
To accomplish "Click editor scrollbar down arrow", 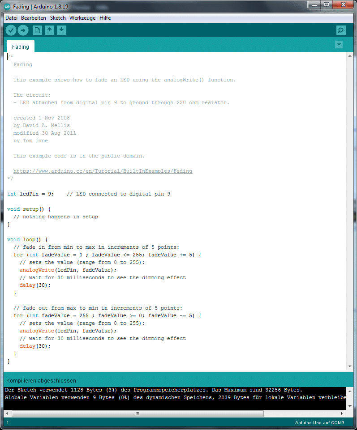I will [349, 366].
